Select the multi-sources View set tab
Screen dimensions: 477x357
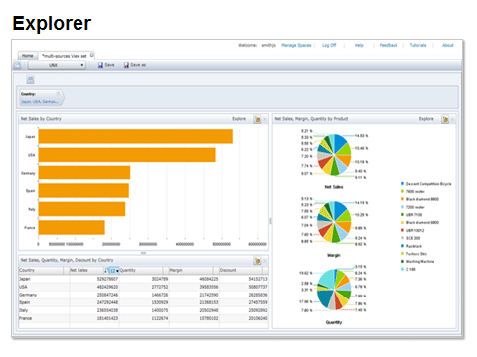64,56
